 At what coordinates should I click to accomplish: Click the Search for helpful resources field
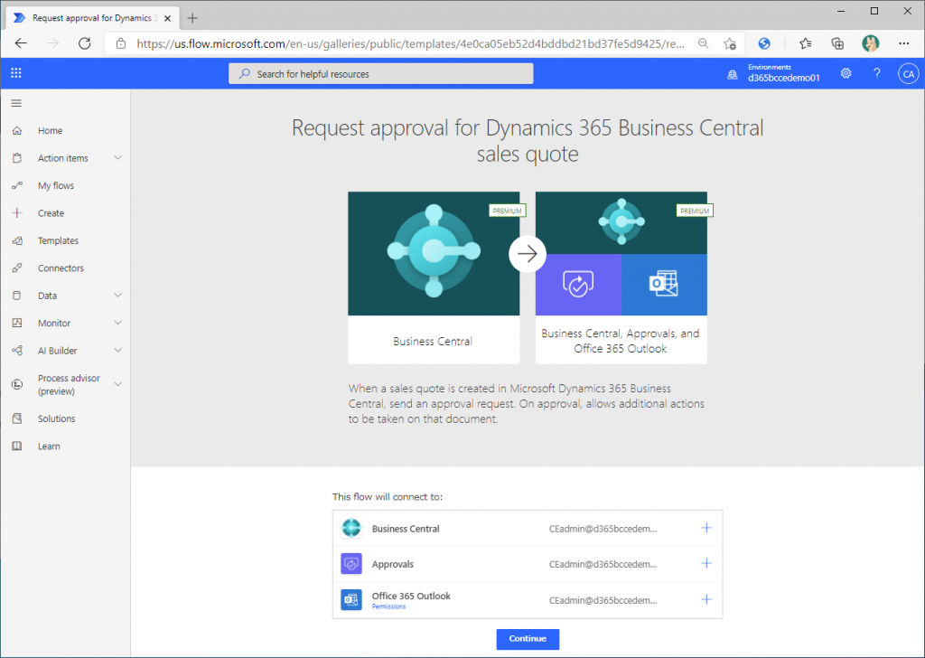381,74
